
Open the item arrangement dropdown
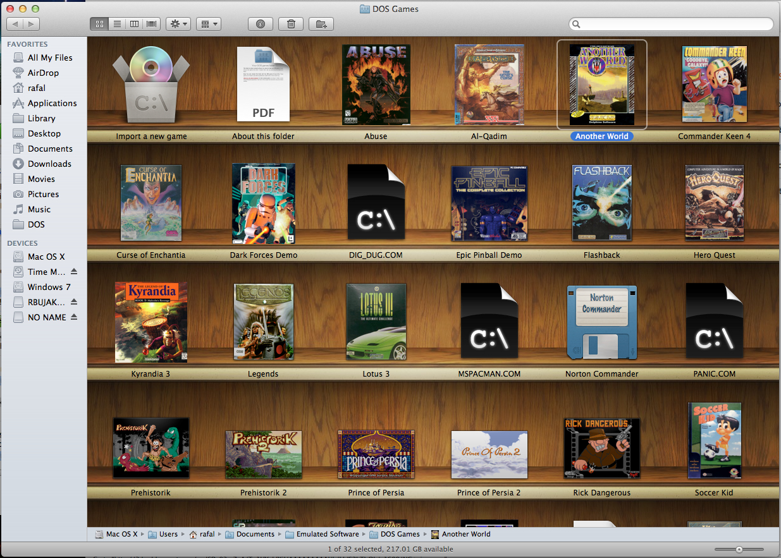click(209, 24)
